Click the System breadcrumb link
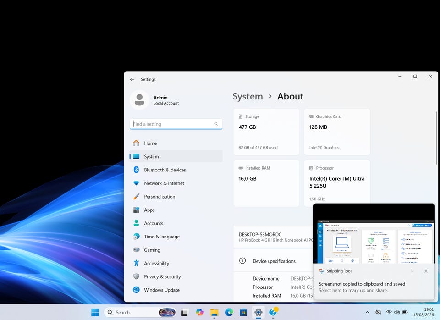Viewport: 440px width, 320px height. (248, 96)
